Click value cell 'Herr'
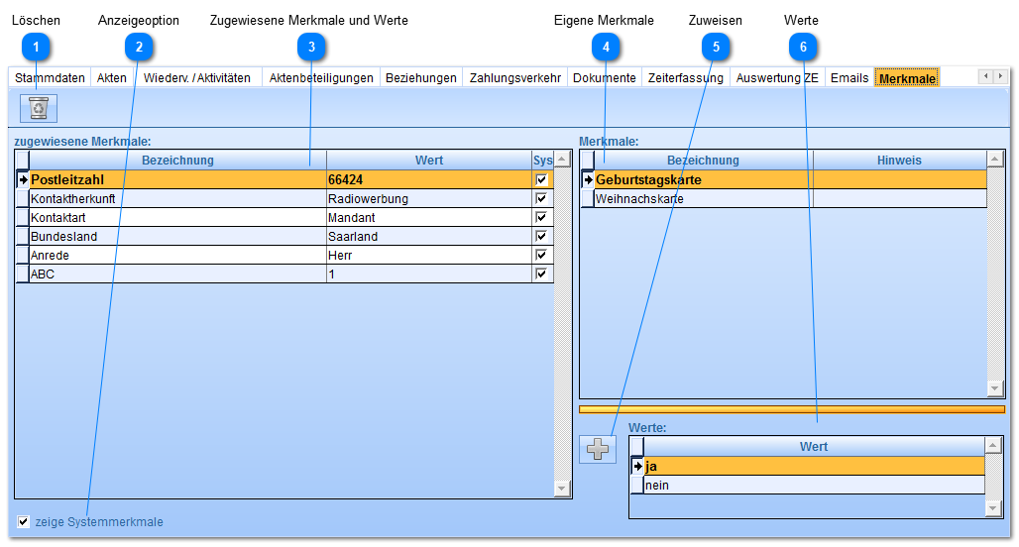The image size is (1019, 547). 429,256
